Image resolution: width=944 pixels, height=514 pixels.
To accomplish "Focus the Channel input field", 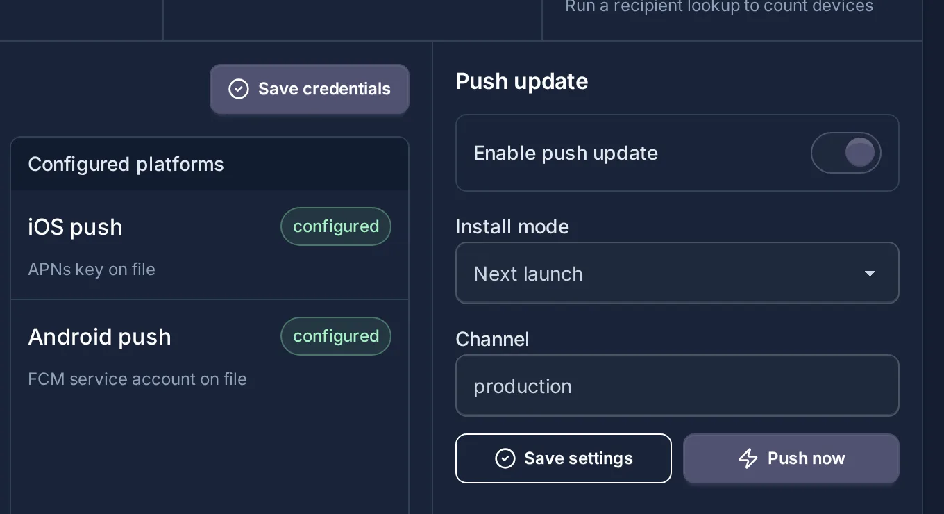I will 677,385.
